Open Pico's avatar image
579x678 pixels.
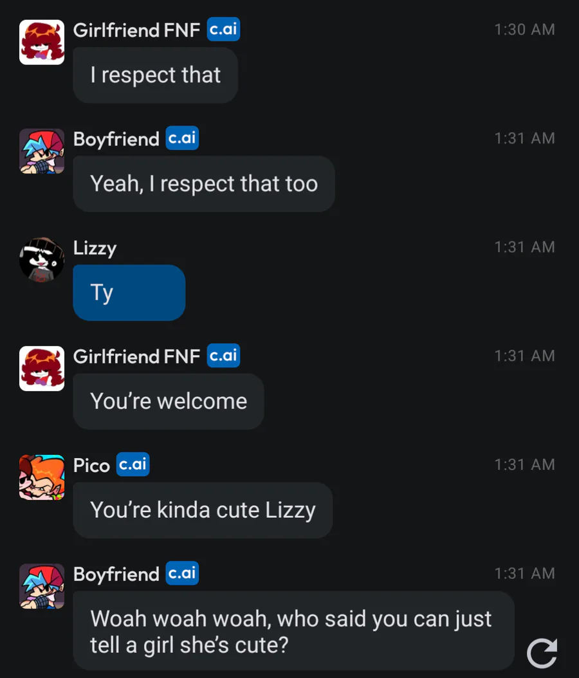(42, 477)
